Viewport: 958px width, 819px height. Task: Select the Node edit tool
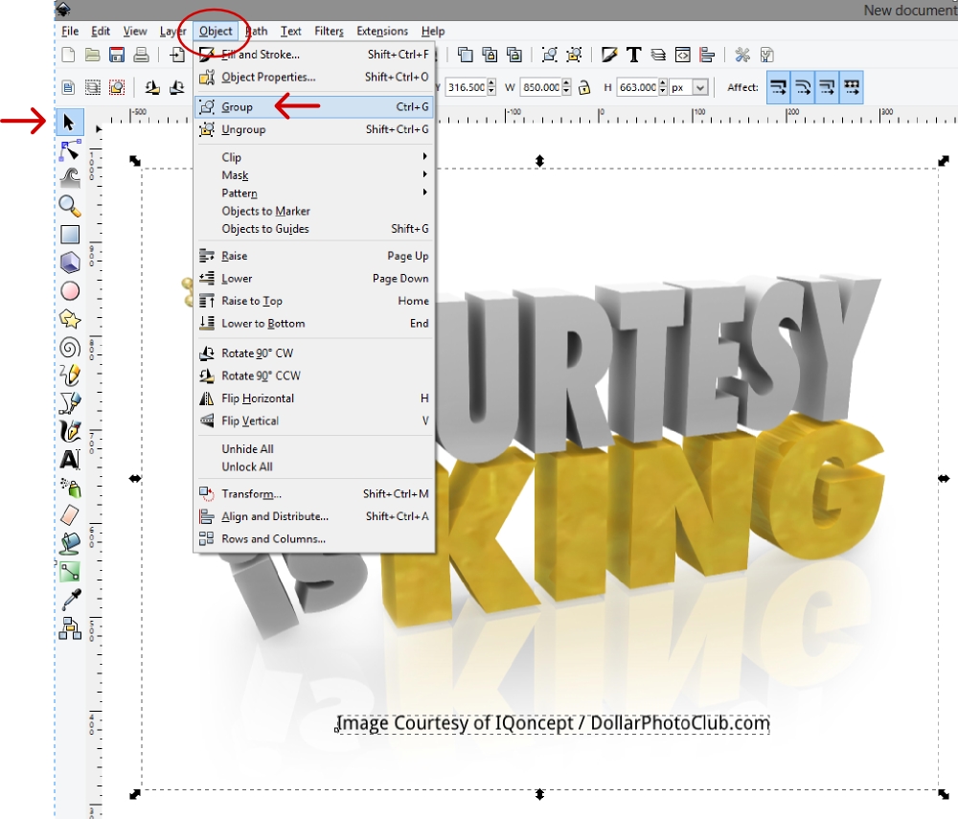(x=70, y=150)
